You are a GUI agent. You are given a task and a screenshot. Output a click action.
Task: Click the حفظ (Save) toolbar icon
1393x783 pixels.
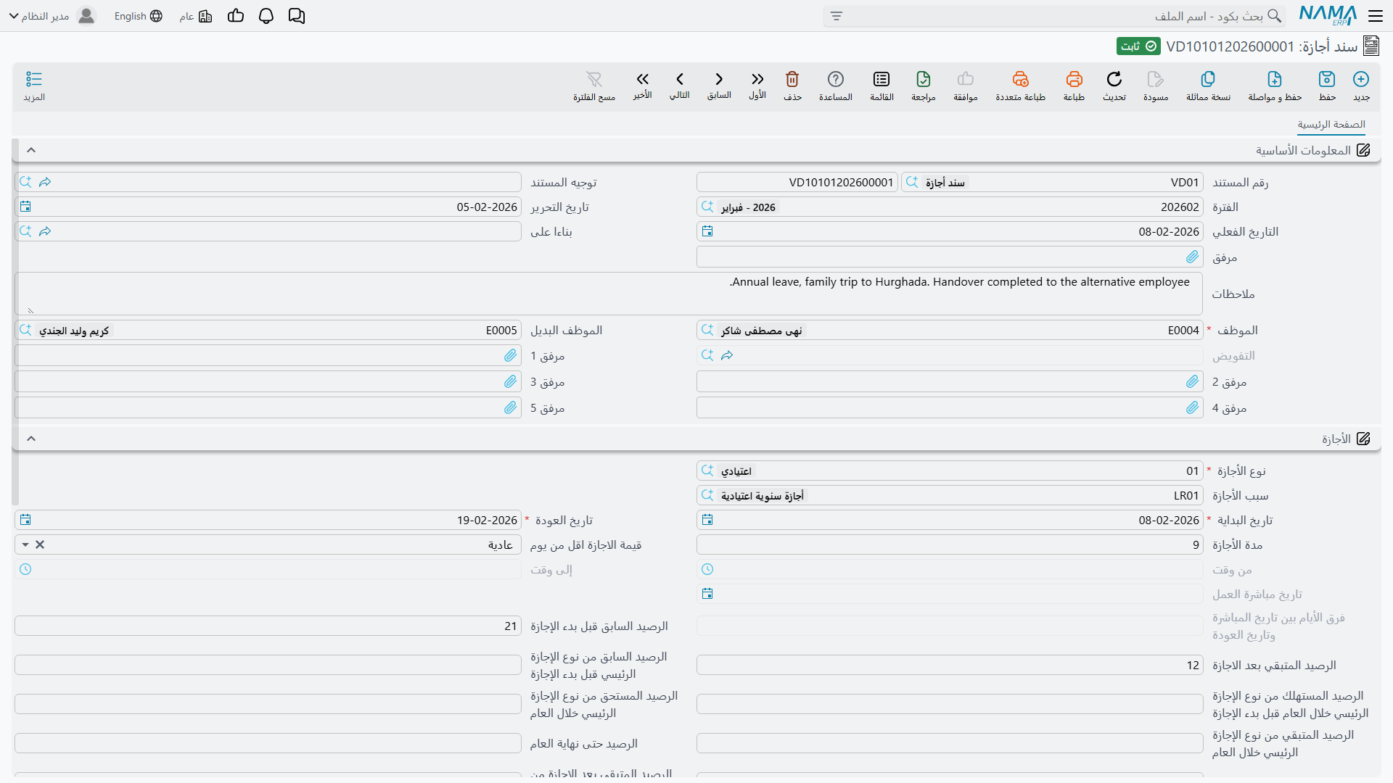1327,79
